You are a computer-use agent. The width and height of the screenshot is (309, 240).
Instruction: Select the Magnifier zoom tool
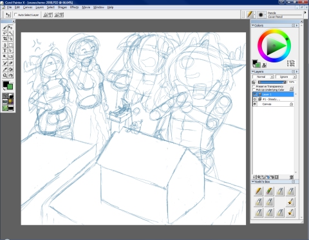coord(5,75)
